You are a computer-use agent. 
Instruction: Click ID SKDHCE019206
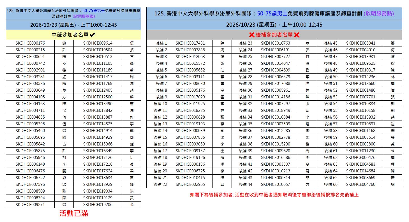(x=98, y=205)
